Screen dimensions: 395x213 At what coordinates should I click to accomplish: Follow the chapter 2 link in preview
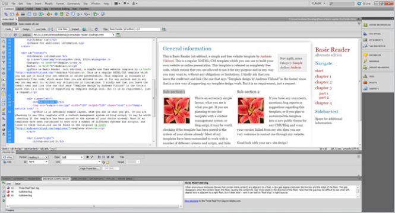tap(323, 82)
